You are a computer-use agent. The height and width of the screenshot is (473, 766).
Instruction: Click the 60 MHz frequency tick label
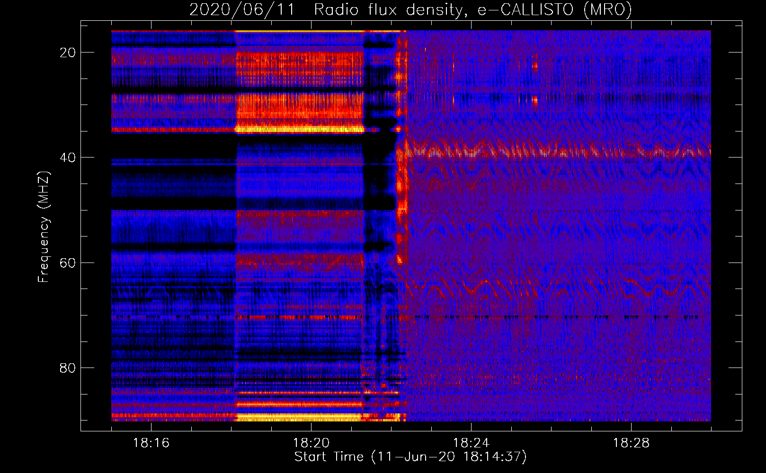pos(68,263)
